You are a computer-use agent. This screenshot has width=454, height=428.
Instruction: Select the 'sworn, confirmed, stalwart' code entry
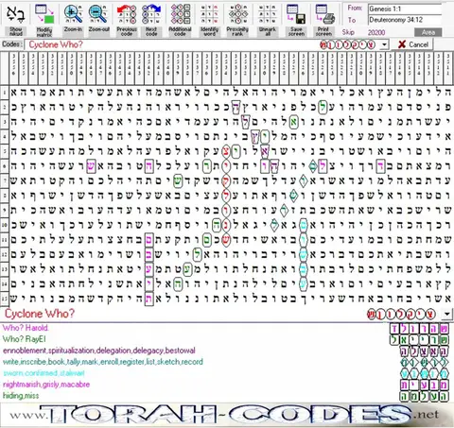click(x=44, y=373)
